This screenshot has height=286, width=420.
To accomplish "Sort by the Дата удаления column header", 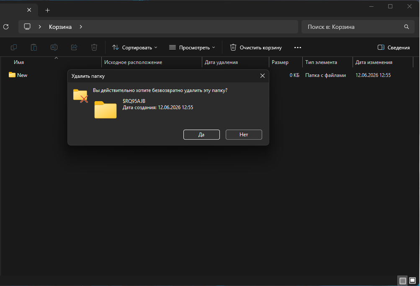I will pos(235,62).
